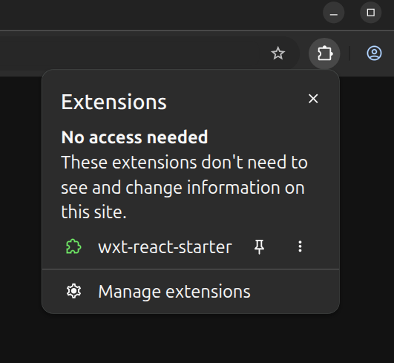Click the Manage extensions gear icon

(x=73, y=291)
